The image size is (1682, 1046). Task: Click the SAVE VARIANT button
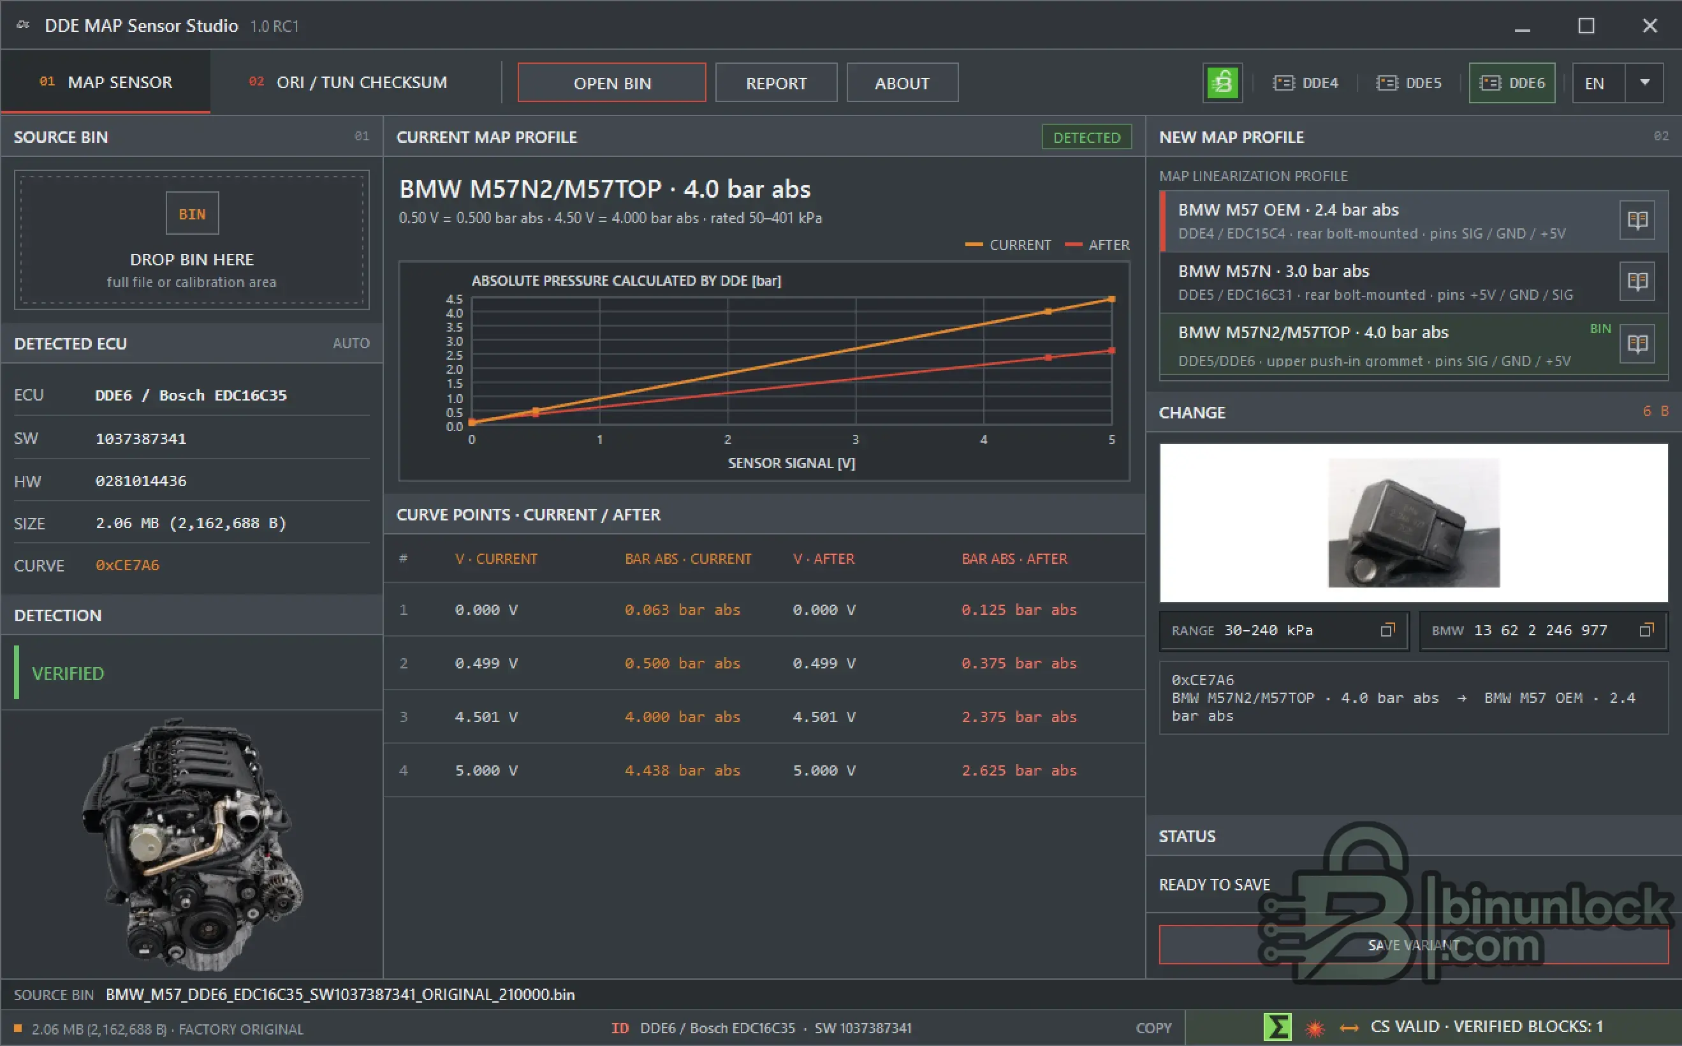pyautogui.click(x=1414, y=945)
